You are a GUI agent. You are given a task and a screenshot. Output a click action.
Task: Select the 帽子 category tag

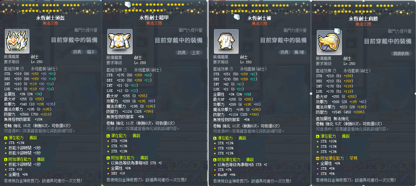(x=91, y=52)
